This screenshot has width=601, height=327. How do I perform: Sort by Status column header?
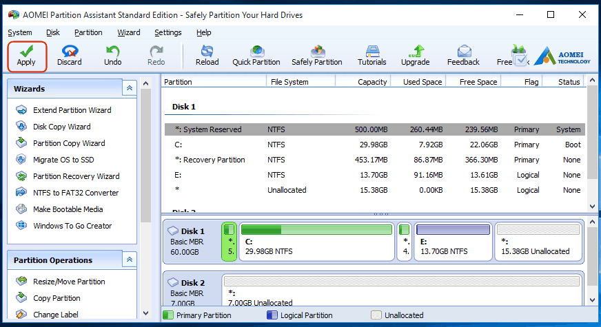(564, 81)
